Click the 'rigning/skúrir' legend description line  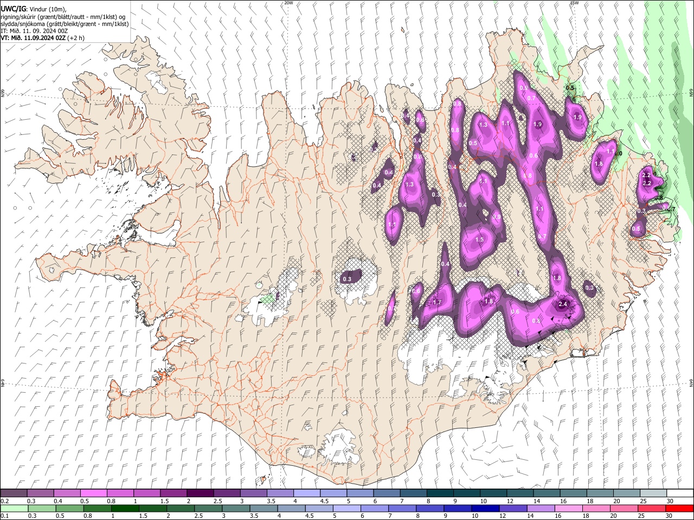[63, 17]
